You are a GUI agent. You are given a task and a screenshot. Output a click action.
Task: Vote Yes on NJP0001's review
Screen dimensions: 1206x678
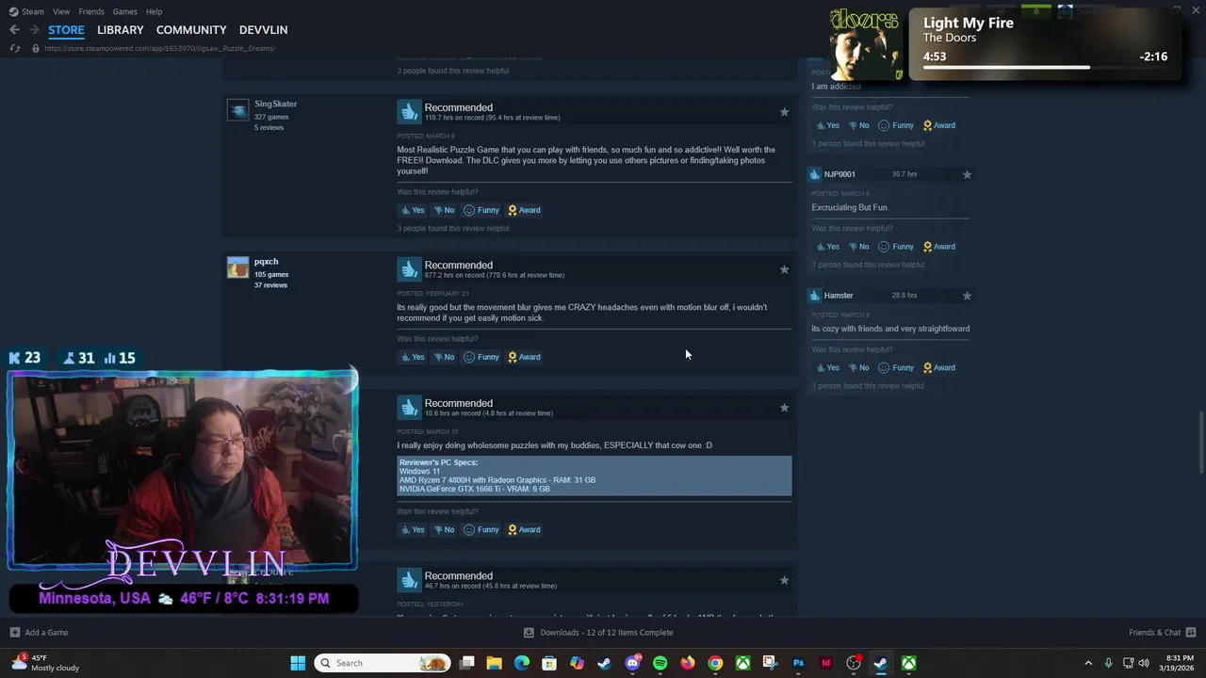coord(827,247)
